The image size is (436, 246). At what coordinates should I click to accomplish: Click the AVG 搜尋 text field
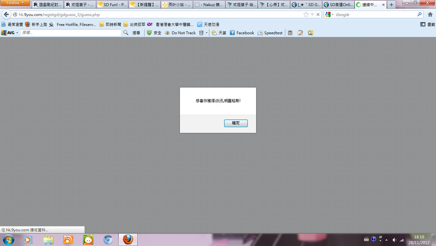pos(71,33)
